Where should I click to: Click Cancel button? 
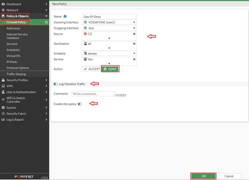229,176
